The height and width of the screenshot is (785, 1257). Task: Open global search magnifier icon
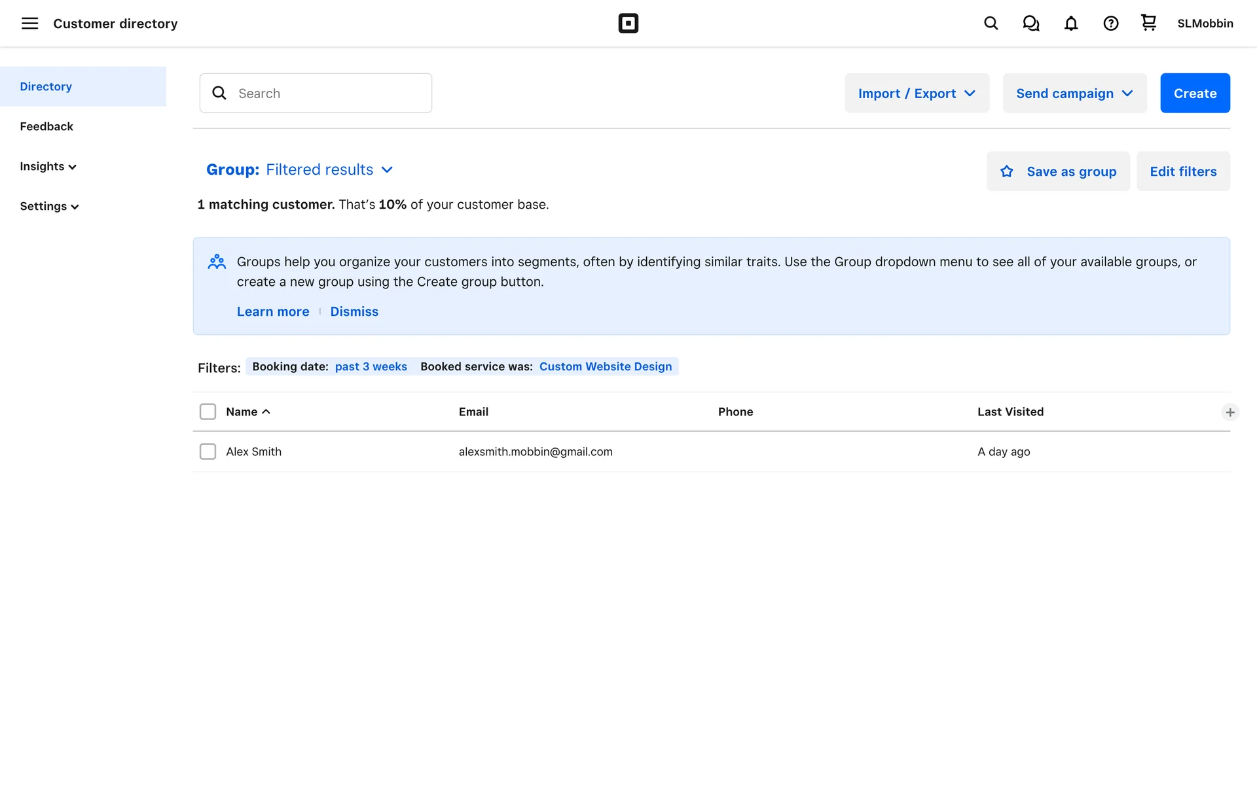tap(991, 24)
